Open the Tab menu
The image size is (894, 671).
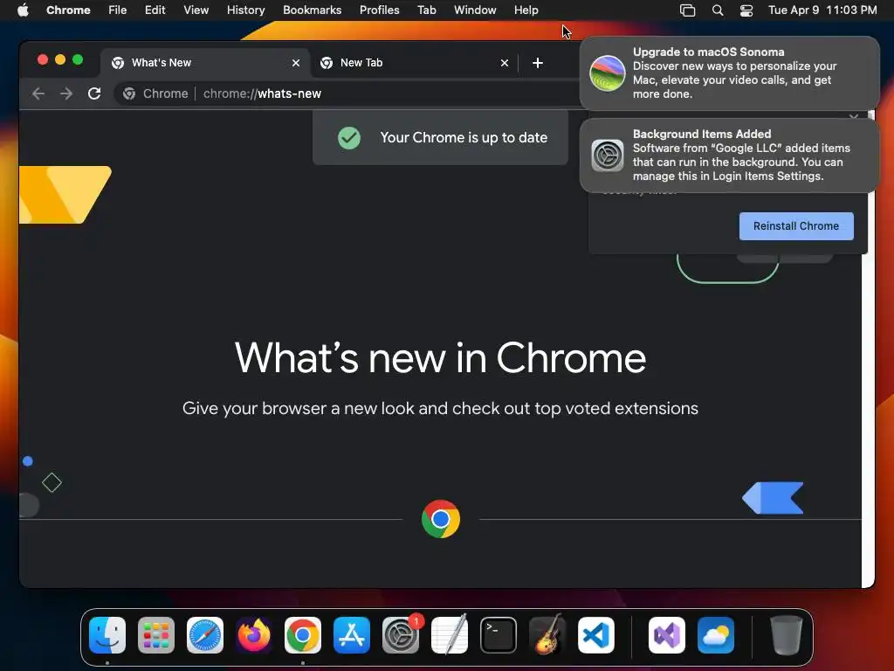pyautogui.click(x=426, y=10)
